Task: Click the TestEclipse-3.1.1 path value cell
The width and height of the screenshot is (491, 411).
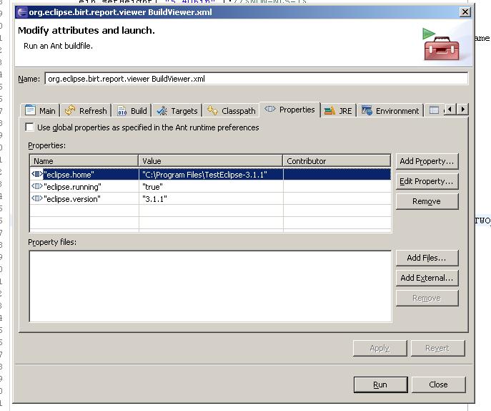Action: point(211,175)
